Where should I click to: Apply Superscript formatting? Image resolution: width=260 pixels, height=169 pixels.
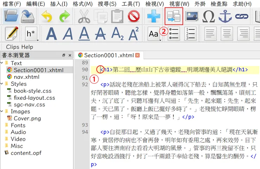(134, 34)
